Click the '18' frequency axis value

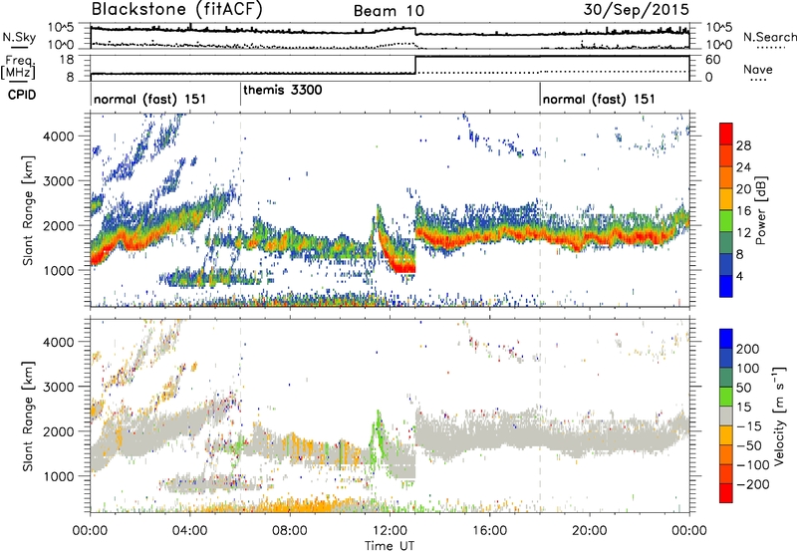(67, 60)
